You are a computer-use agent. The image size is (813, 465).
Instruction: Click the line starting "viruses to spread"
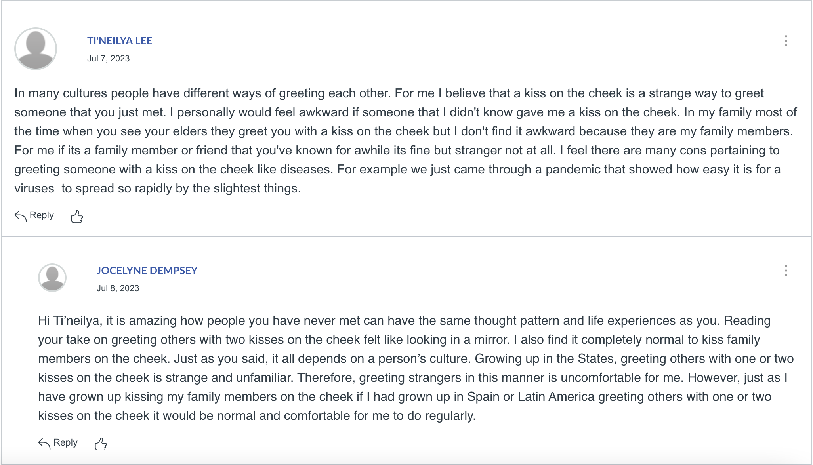point(158,189)
